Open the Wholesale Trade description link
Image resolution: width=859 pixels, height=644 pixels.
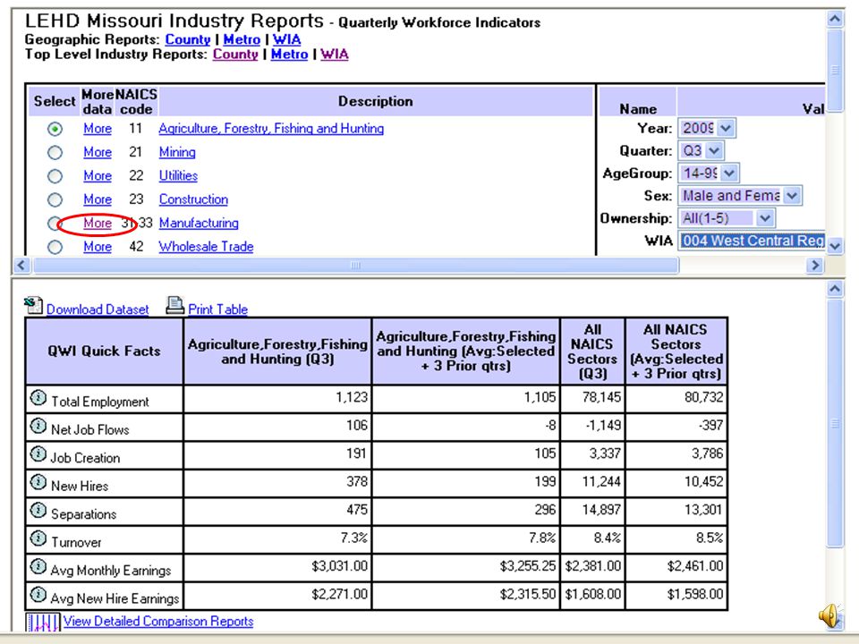(206, 247)
